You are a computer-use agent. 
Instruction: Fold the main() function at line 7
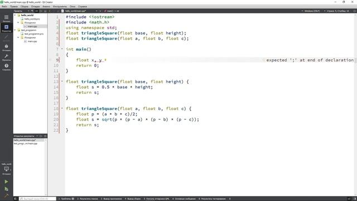(x=62, y=49)
